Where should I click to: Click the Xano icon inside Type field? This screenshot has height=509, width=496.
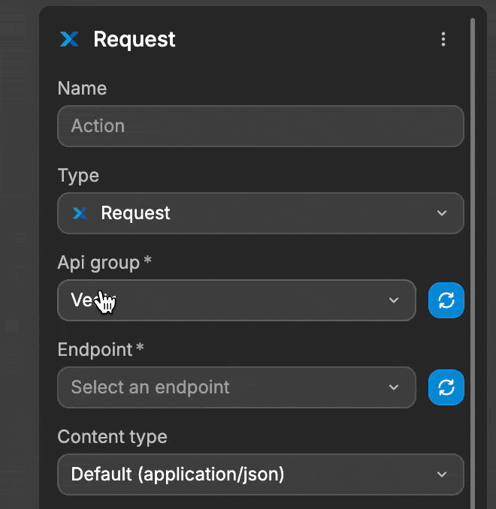click(x=80, y=213)
